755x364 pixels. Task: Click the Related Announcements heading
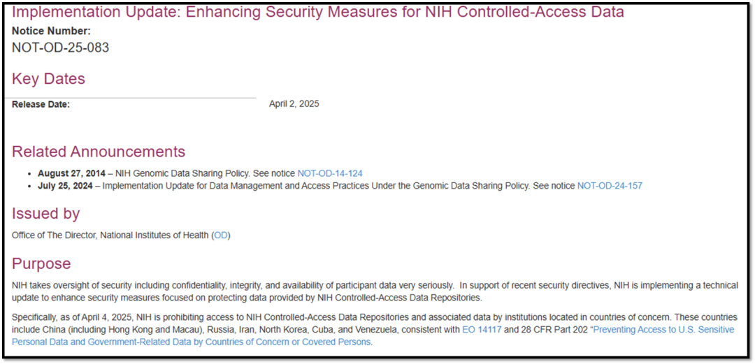tap(99, 151)
